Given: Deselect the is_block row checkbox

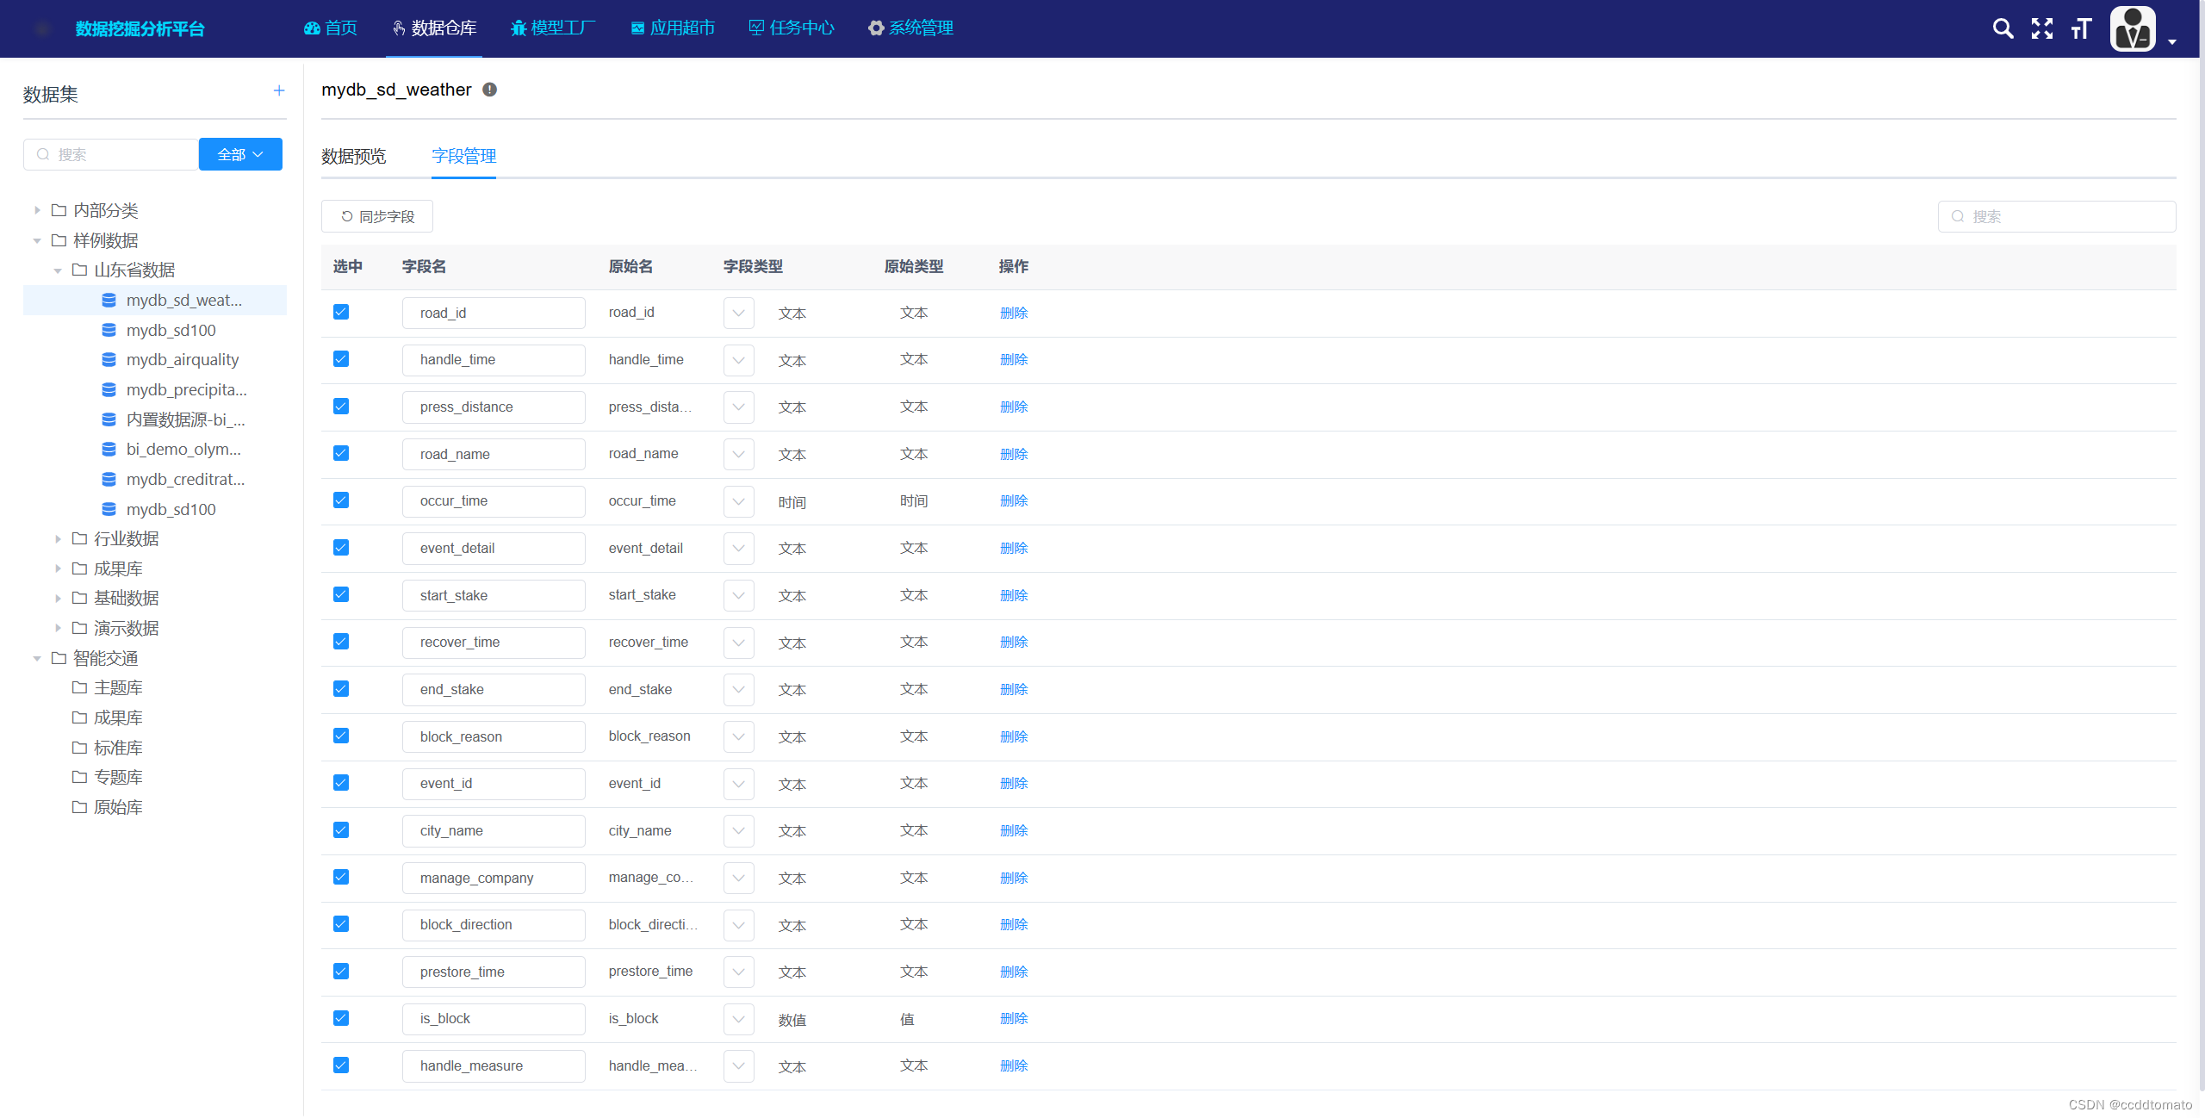Looking at the screenshot, I should (341, 1018).
